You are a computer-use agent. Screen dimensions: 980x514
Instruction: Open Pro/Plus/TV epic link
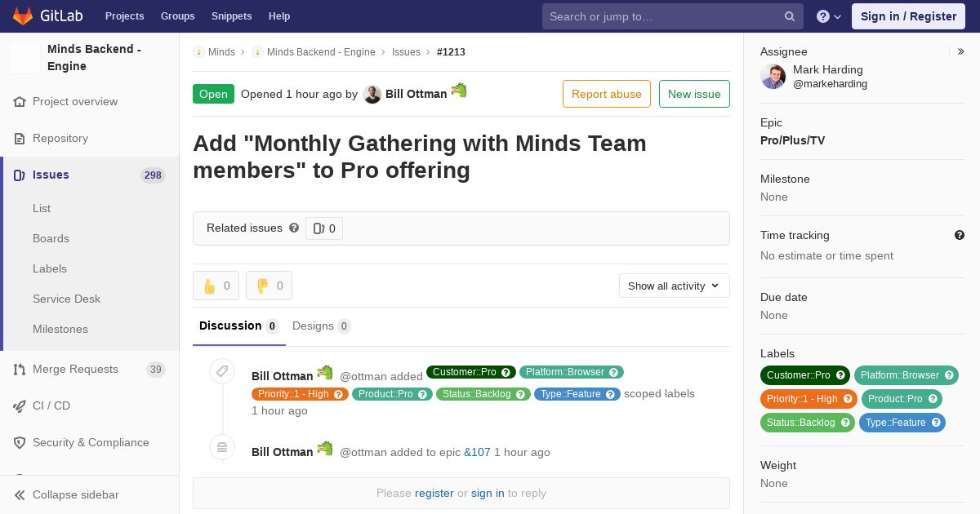click(792, 140)
